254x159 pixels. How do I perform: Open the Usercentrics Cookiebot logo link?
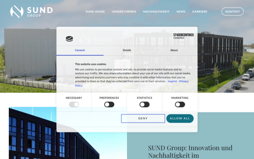pos(183,36)
